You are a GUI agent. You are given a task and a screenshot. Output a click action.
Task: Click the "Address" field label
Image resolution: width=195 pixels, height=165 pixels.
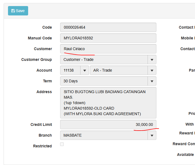point(44,92)
